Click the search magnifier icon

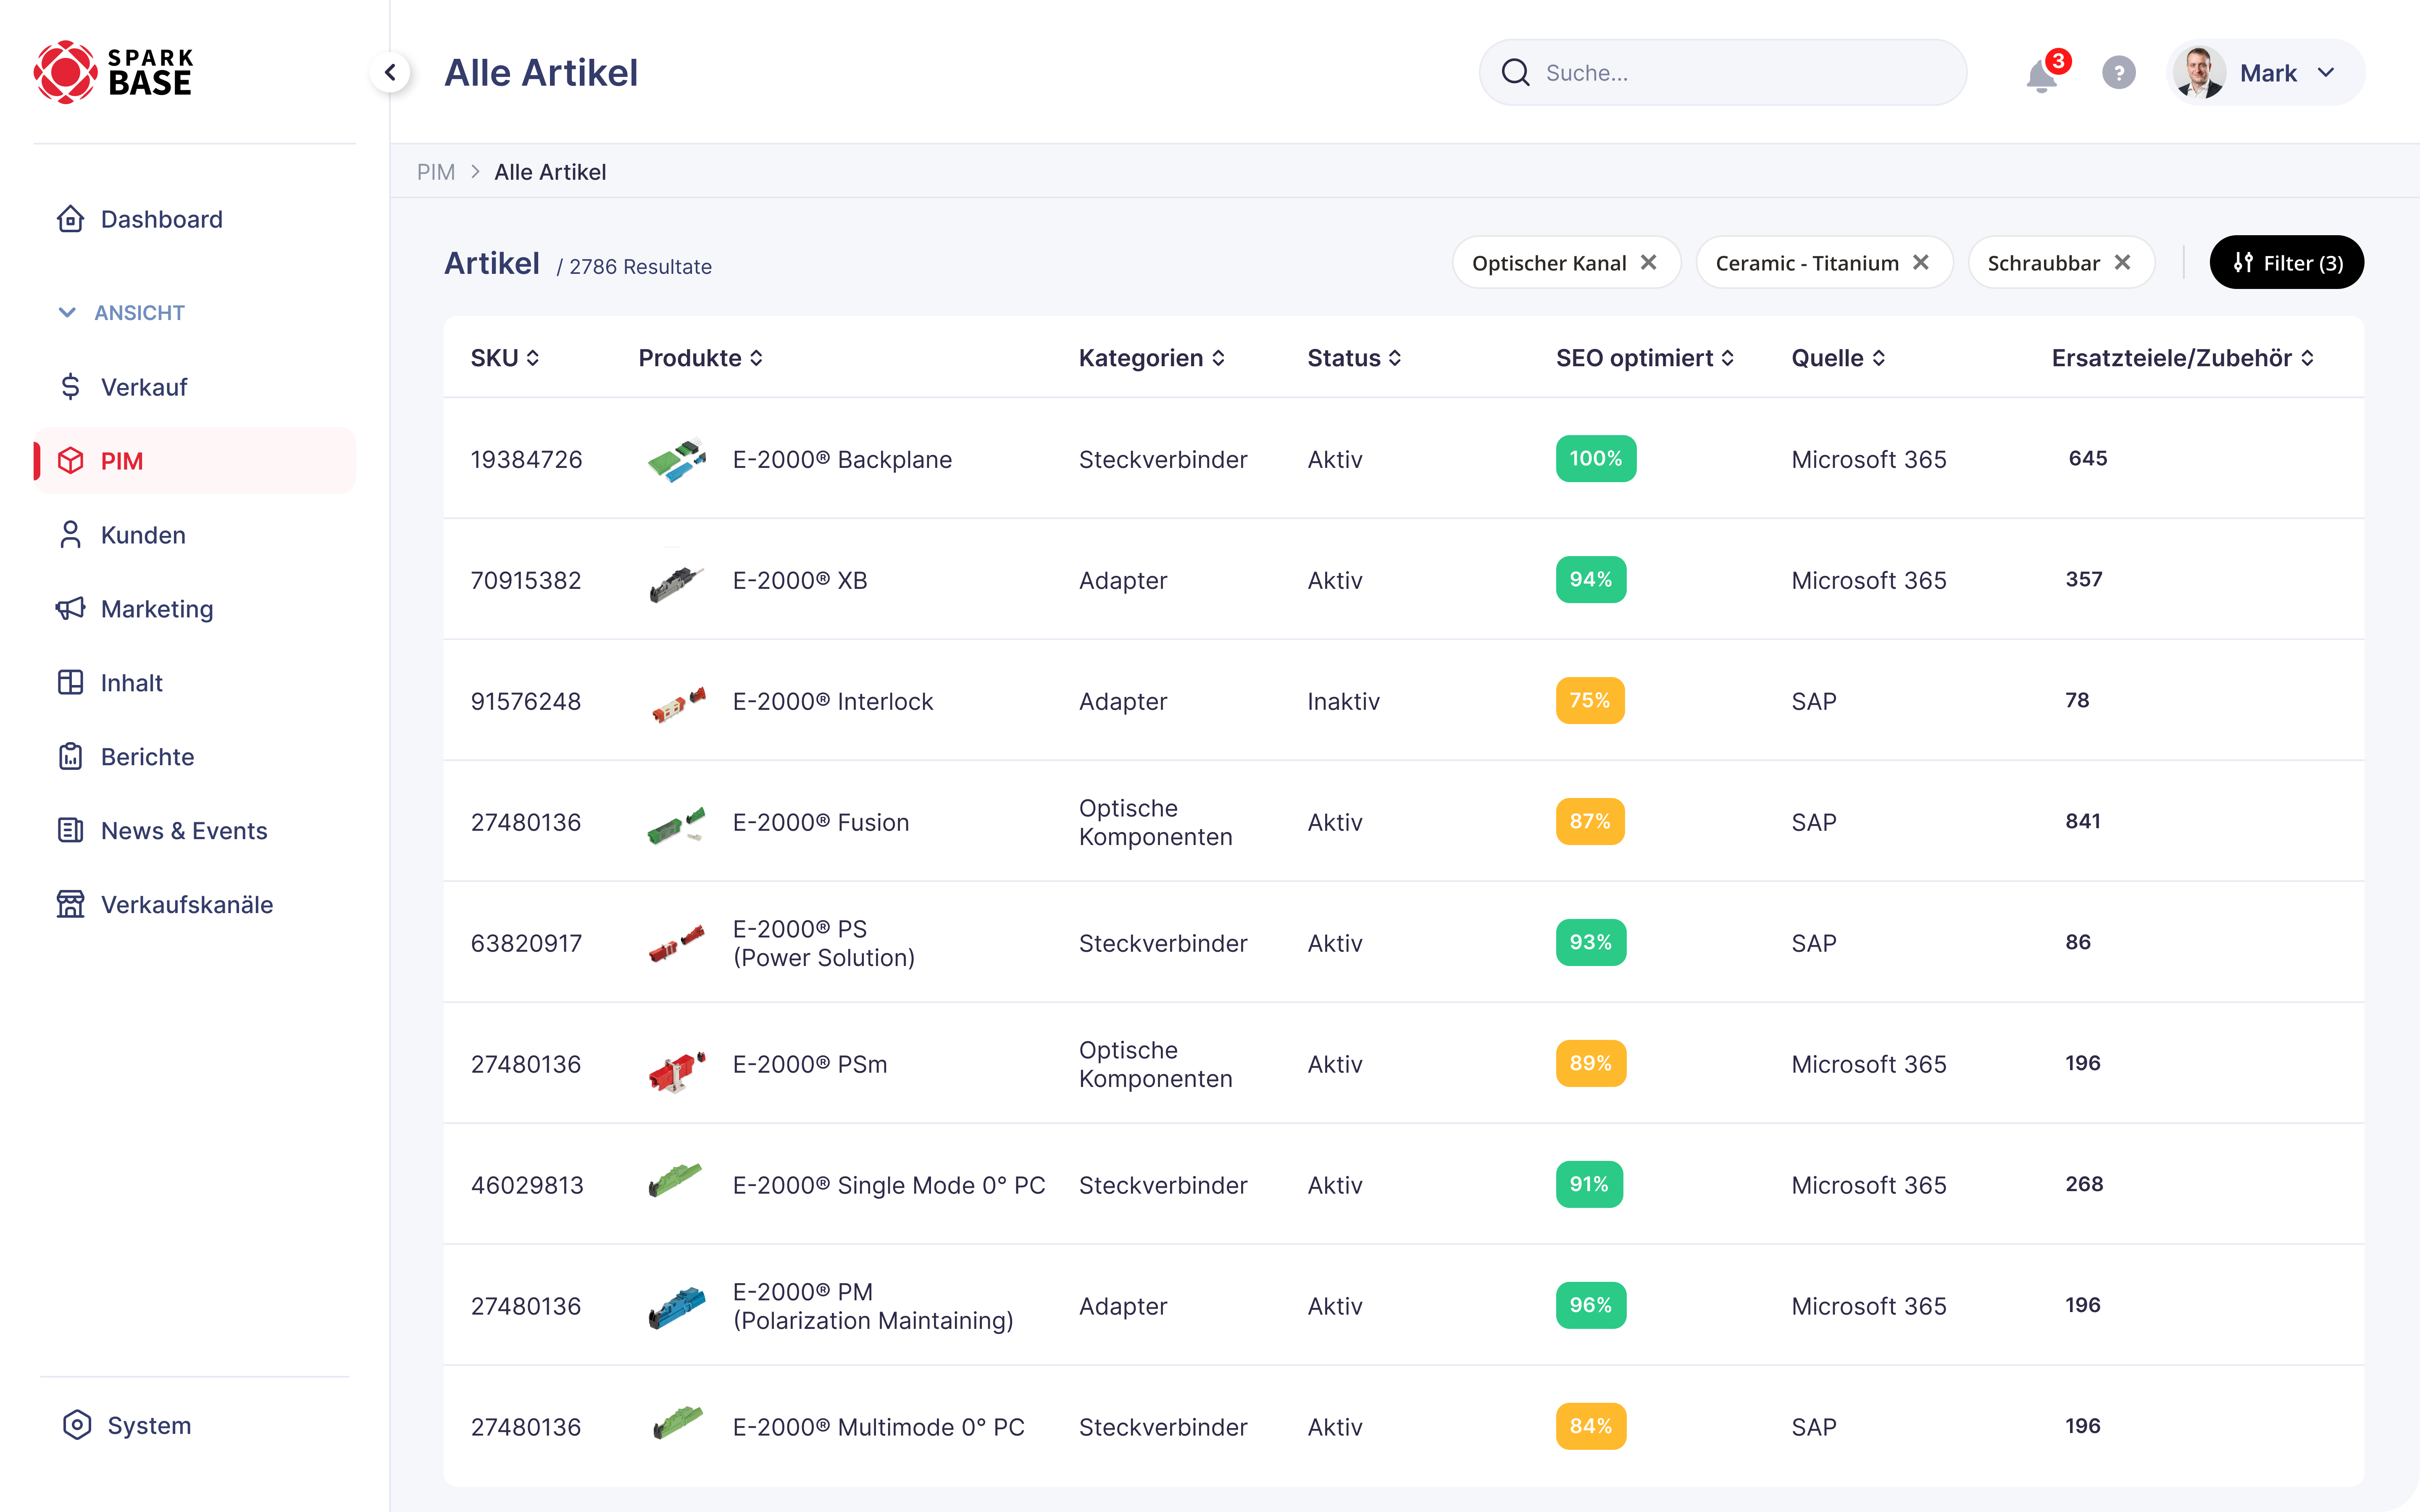tap(1515, 72)
